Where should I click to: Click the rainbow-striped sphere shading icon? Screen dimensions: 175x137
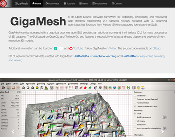[x=37, y=88]
